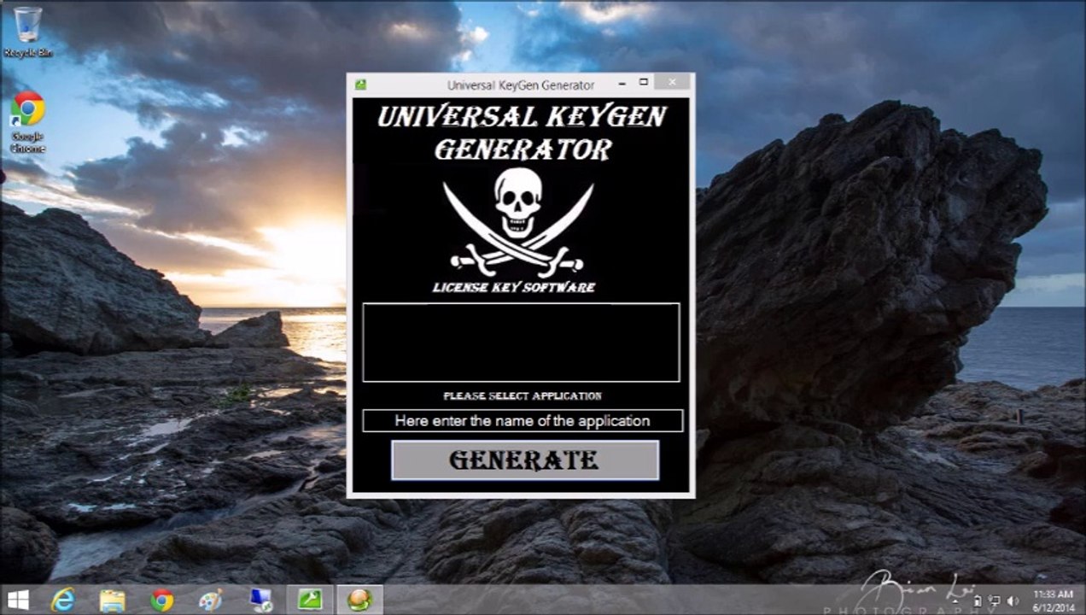1086x615 pixels.
Task: Open File Explorer from the taskbar
Action: point(113,600)
